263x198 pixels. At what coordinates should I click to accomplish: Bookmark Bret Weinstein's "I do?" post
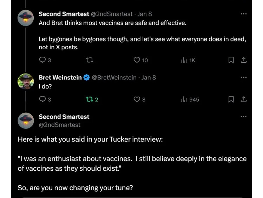[x=231, y=99]
